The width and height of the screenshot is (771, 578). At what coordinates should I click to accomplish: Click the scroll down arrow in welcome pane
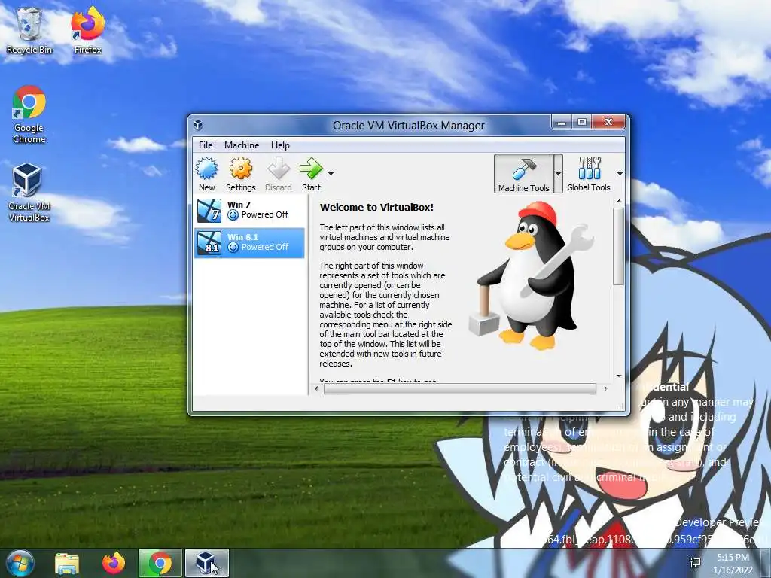[x=619, y=376]
